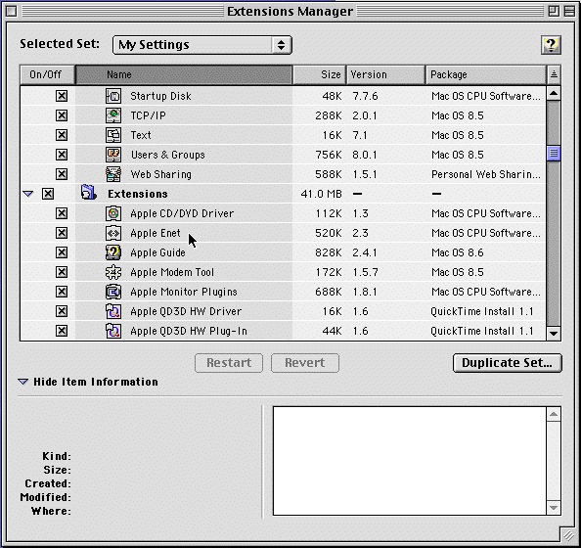
Task: Click the extensions list scrollbar thumb
Action: pos(554,153)
